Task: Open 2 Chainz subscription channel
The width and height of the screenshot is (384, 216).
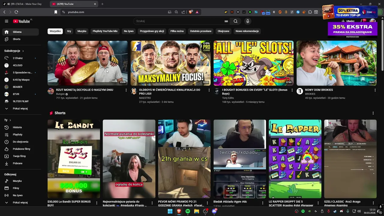Action: [20, 58]
